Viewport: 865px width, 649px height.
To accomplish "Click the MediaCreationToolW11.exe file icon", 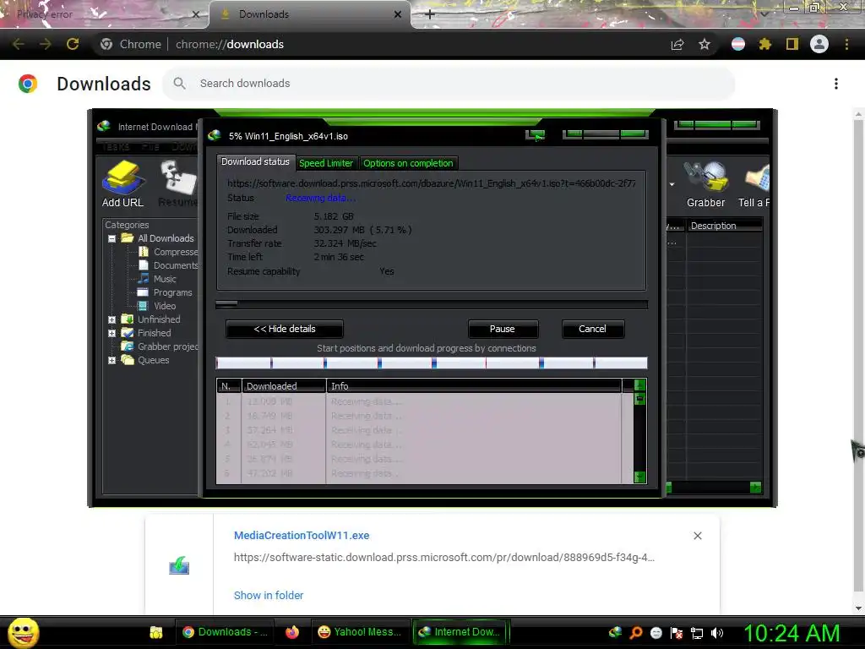I will [179, 565].
